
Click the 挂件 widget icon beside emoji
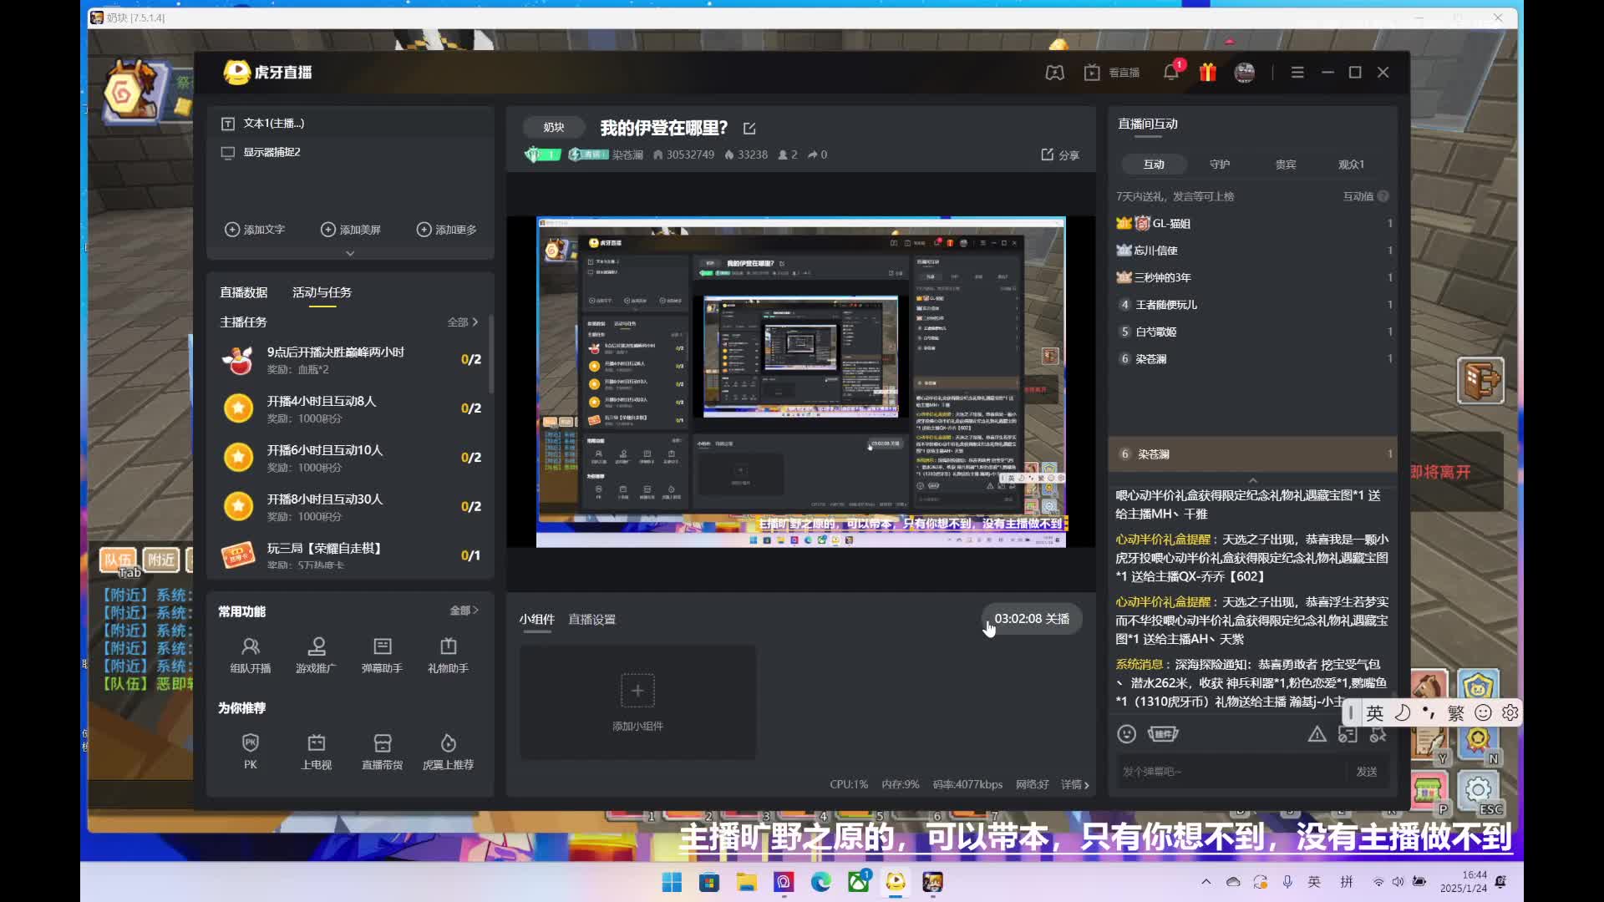(1162, 733)
